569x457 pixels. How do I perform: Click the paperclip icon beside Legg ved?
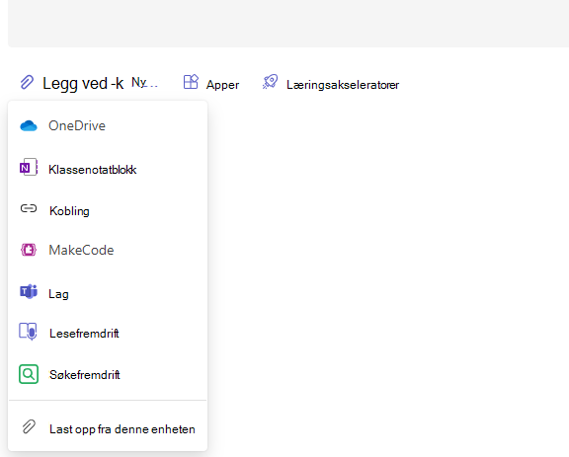pyautogui.click(x=27, y=82)
